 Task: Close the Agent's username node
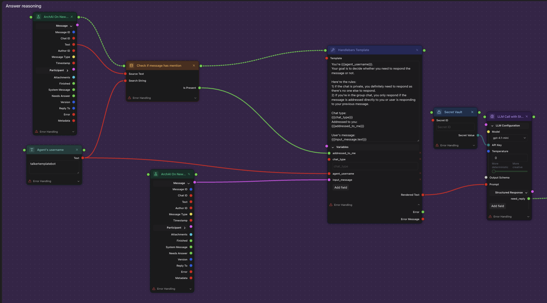[77, 150]
